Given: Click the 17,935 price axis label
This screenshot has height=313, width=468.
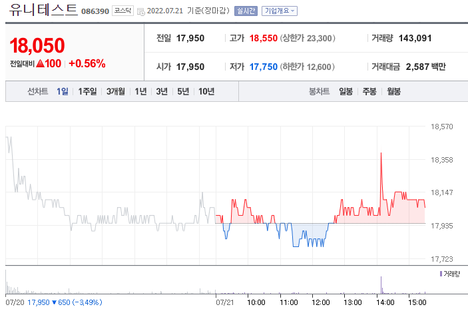Looking at the screenshot, I should tap(442, 226).
